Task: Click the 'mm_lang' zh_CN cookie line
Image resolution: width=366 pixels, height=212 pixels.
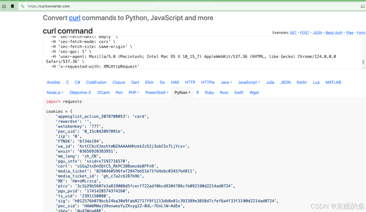Action: [x=78, y=156]
